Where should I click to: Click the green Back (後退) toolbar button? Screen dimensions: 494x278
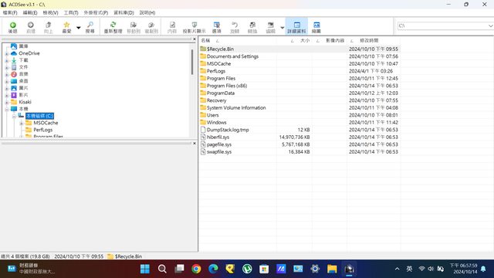point(12,27)
